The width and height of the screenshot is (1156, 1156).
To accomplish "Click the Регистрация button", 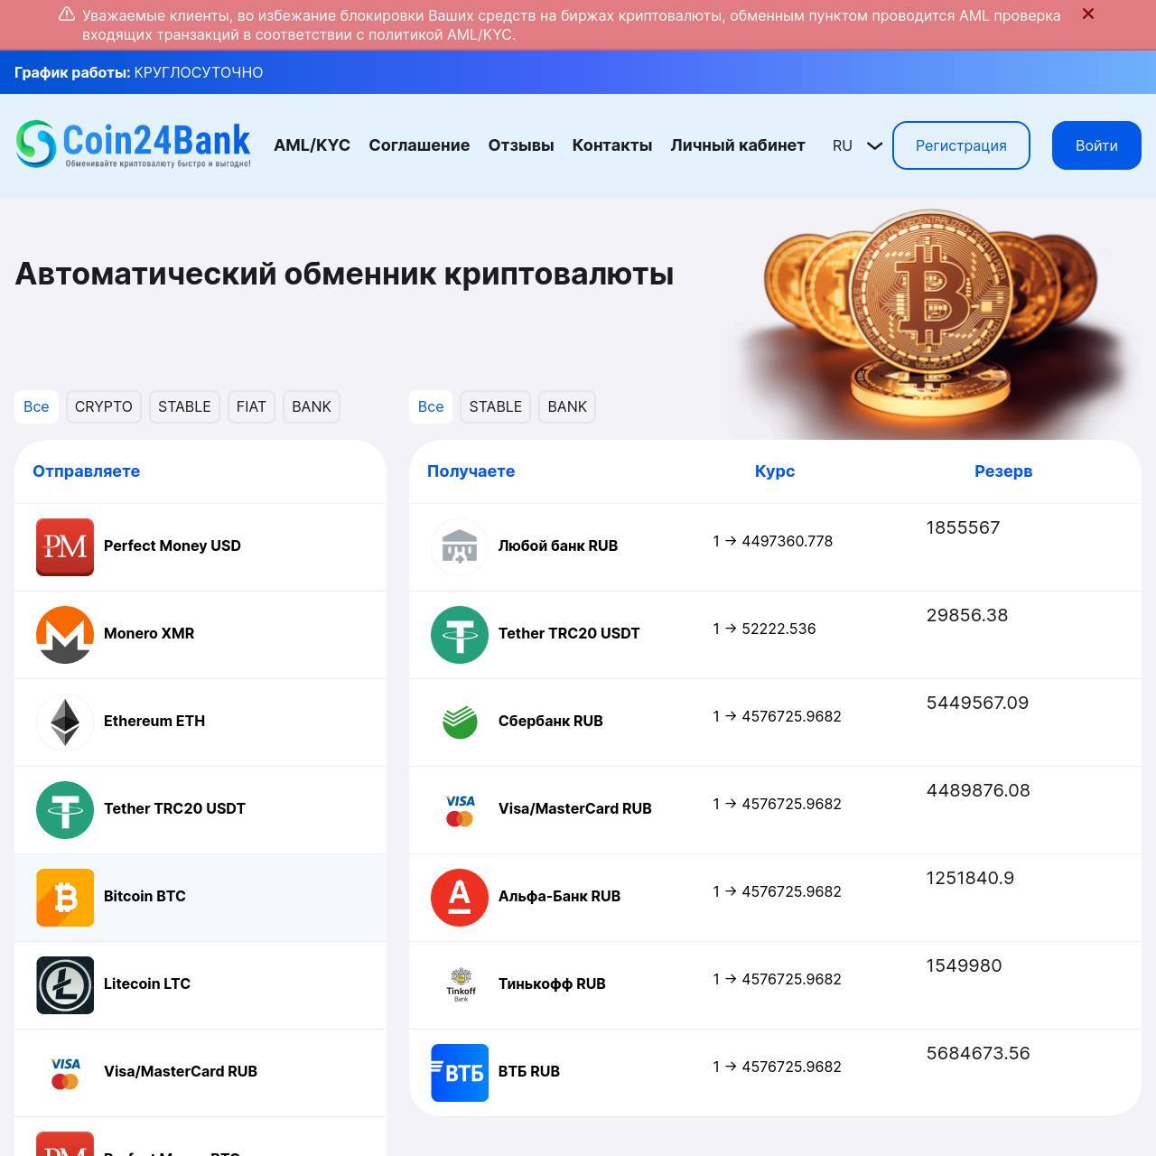I will tap(961, 145).
